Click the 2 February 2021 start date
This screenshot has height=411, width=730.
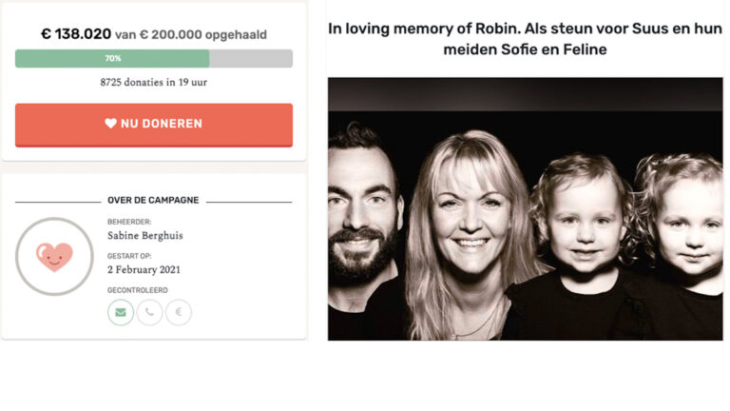[144, 269]
